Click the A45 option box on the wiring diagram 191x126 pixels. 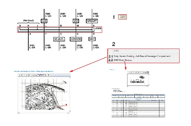(x=44, y=21)
